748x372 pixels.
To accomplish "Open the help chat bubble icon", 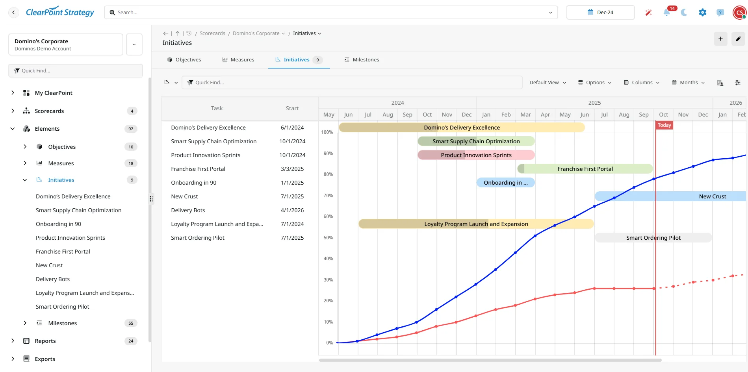I will point(720,12).
